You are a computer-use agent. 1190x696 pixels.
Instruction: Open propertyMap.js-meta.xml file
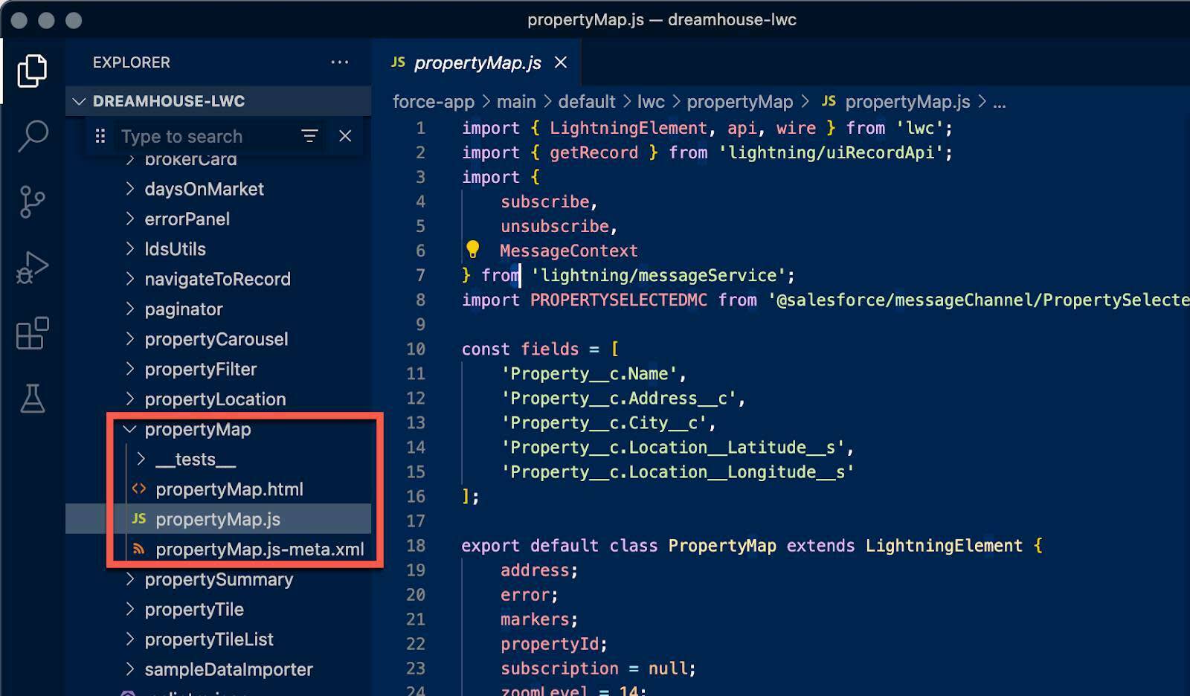pyautogui.click(x=219, y=550)
